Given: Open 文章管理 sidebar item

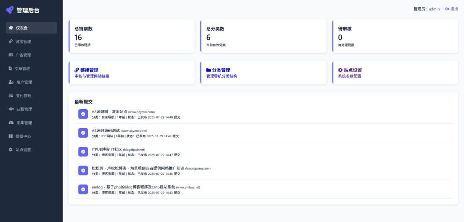Looking at the screenshot, I should pos(31,68).
